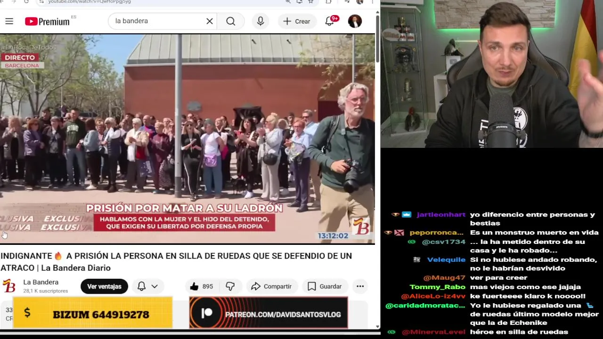Select chat username 'Velequille'
The image size is (603, 339).
pyautogui.click(x=446, y=260)
